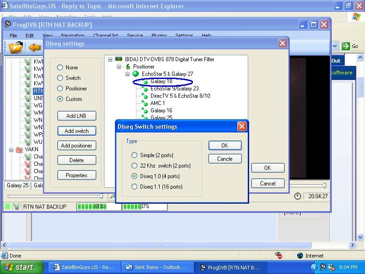Close the Diseq Switch settings dialog
365x274 pixels.
click(x=242, y=126)
